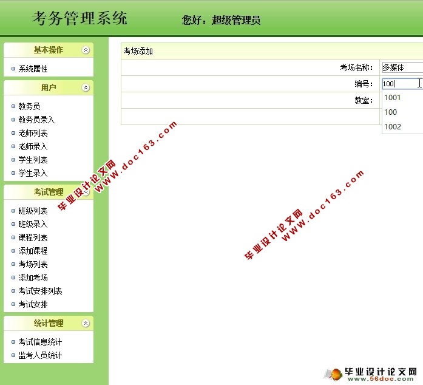Viewport: 423px width, 385px height.
Task: Click the 基本操作 panel header
Action: click(x=49, y=50)
